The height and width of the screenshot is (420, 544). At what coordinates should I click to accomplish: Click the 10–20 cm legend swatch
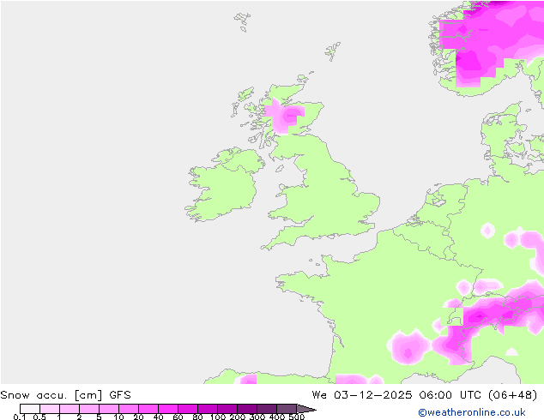[129, 409]
